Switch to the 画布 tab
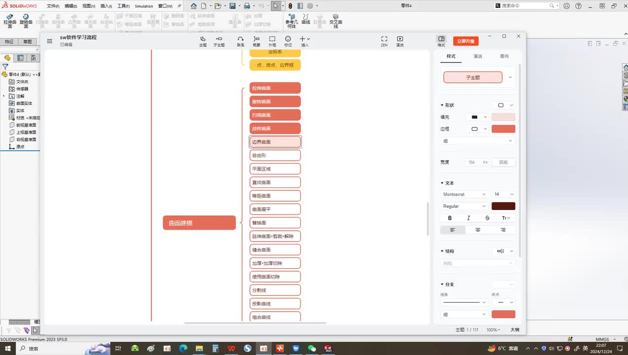 [x=504, y=56]
